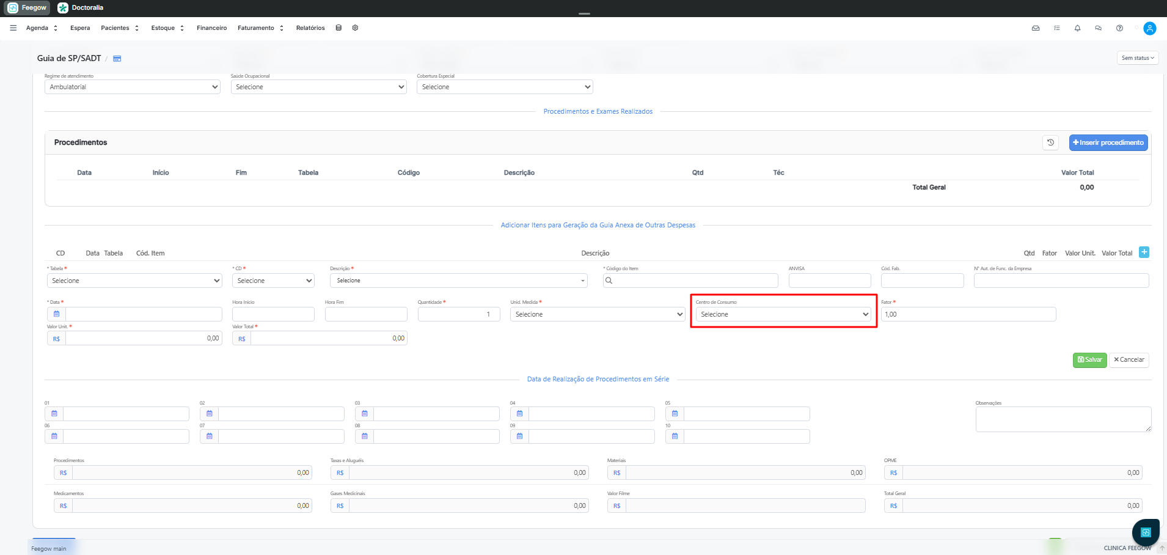The image size is (1167, 555).
Task: Open the Sem status dropdown
Action: (x=1138, y=58)
